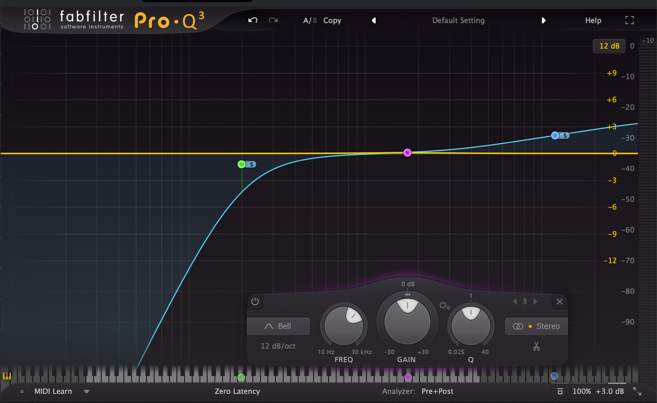Click the redo arrow icon

(273, 20)
